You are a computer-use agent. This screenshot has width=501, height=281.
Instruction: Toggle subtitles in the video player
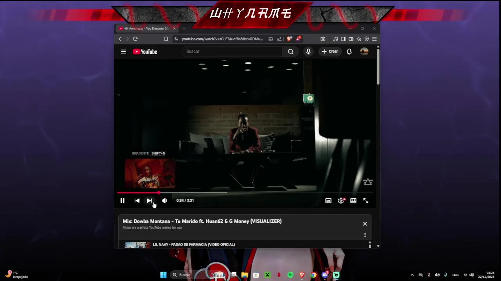point(328,201)
